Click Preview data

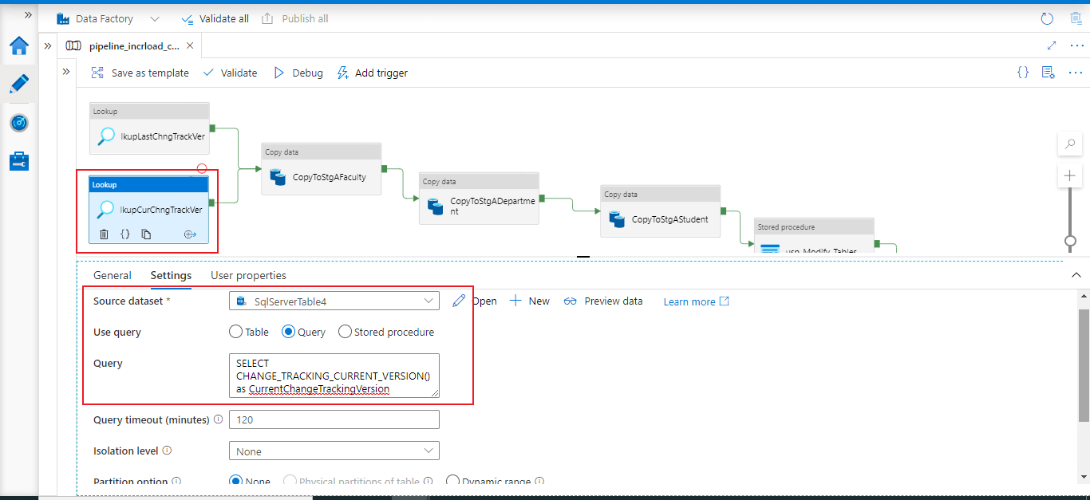tap(603, 301)
